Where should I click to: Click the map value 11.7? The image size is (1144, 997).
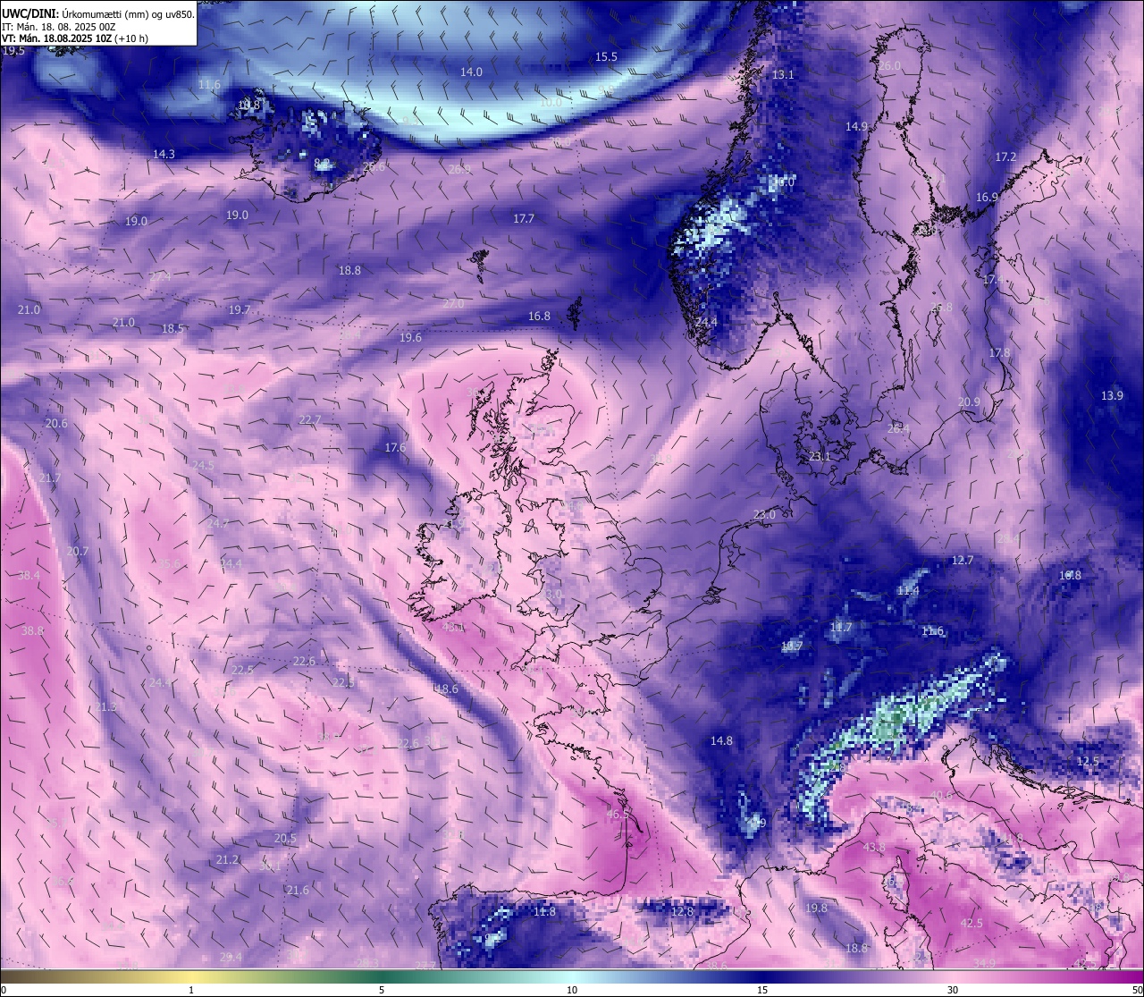840,627
